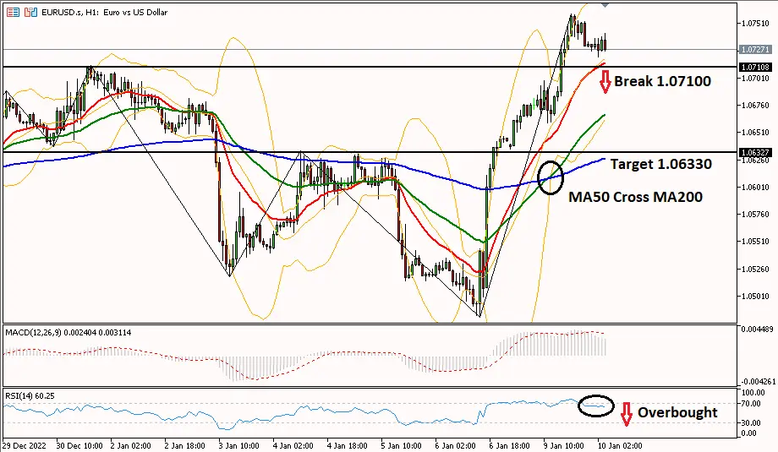Click the 1.07510 price axis value
Screen dimensions: 778x452
click(x=754, y=24)
